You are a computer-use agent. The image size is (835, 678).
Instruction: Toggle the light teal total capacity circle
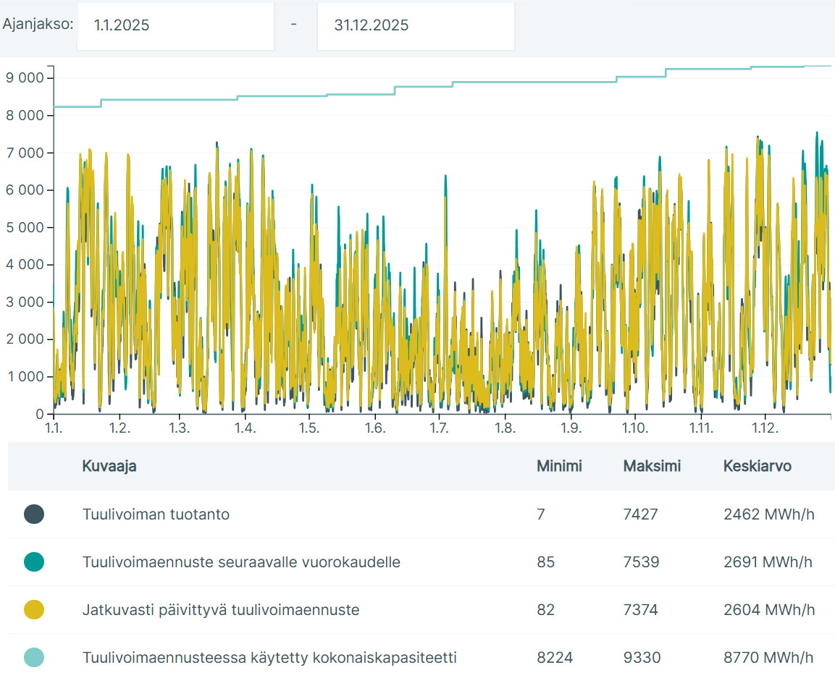pyautogui.click(x=34, y=658)
